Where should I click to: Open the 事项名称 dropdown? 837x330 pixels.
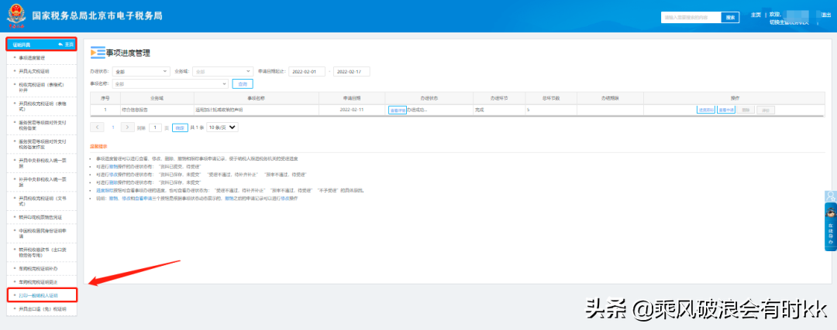pos(170,83)
